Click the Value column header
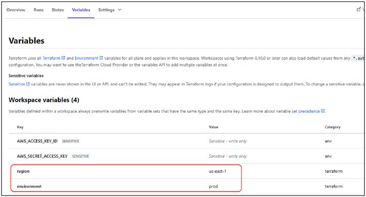This screenshot has height=197, width=366. [x=213, y=127]
